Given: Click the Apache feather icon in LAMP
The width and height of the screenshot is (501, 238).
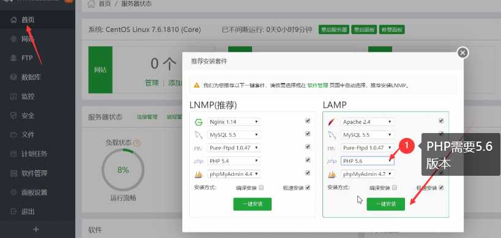Looking at the screenshot, I should [x=332, y=122].
